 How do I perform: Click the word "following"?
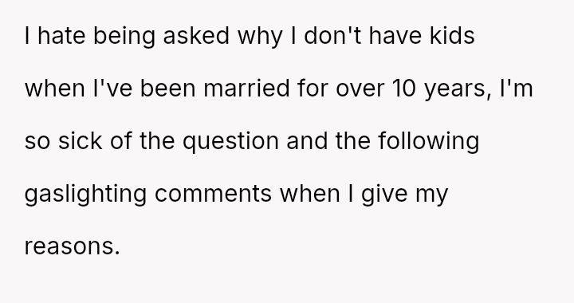(x=429, y=143)
